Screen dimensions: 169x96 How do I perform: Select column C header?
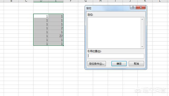(x=26, y=1)
